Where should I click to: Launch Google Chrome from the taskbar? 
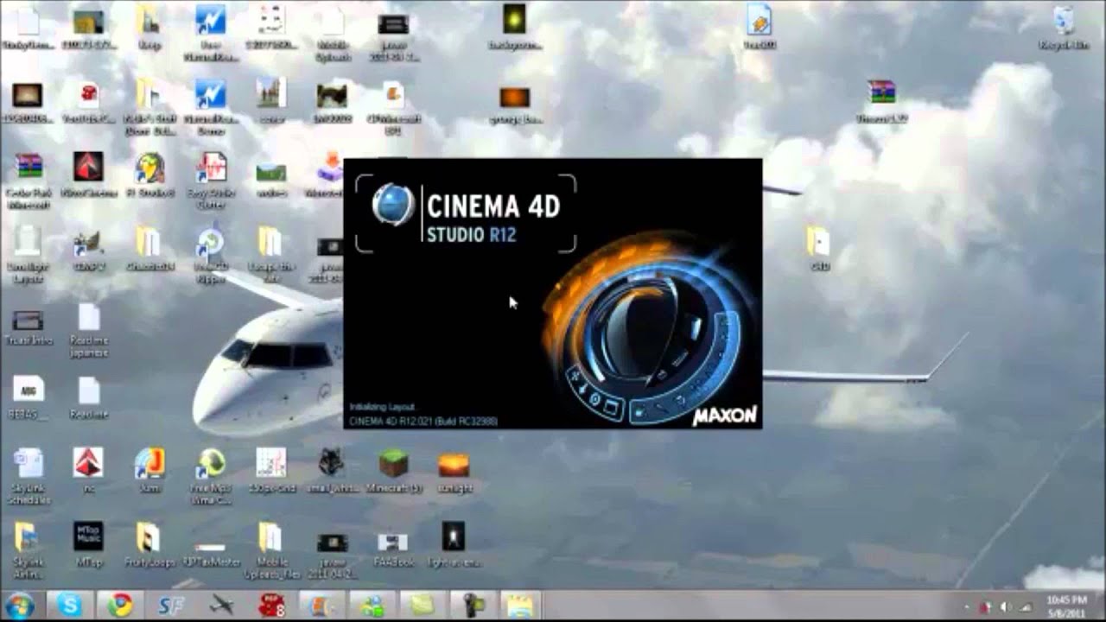[x=120, y=606]
